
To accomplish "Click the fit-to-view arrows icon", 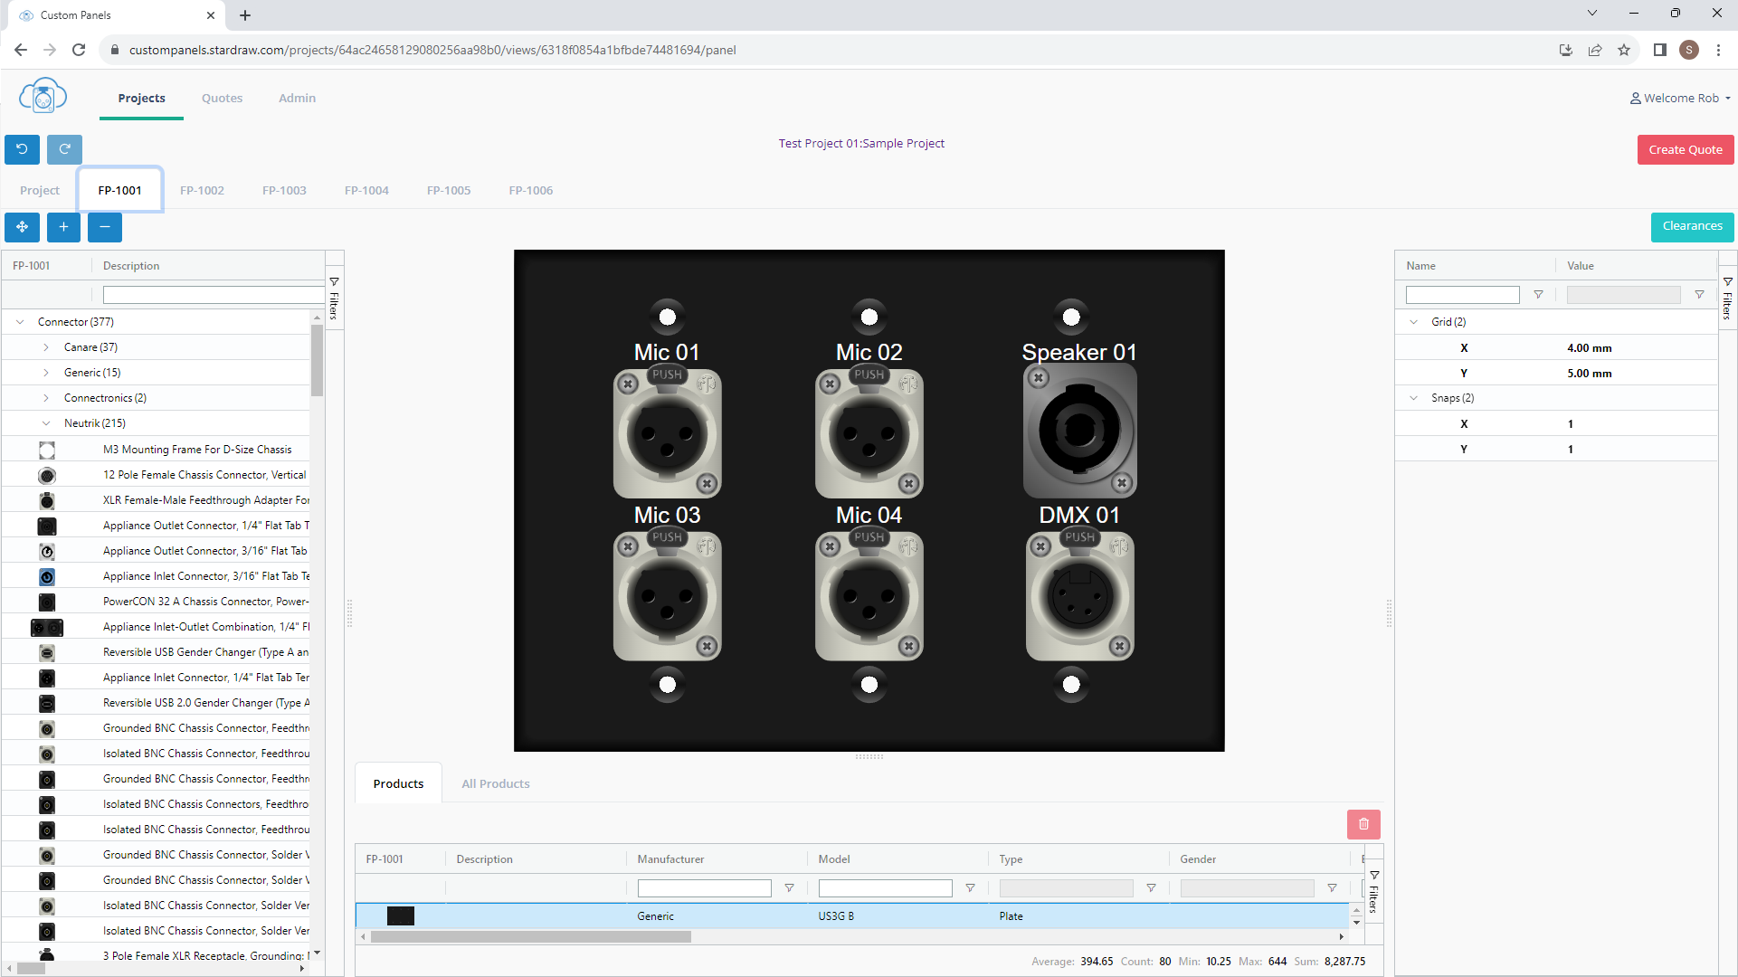I will [x=22, y=227].
